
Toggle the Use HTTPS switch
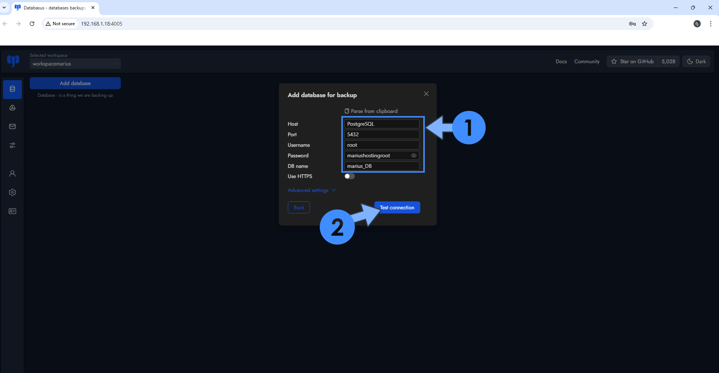(349, 176)
